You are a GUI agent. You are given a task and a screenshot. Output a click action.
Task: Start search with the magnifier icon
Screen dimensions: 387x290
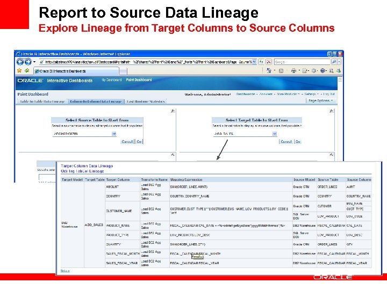pos(334,62)
